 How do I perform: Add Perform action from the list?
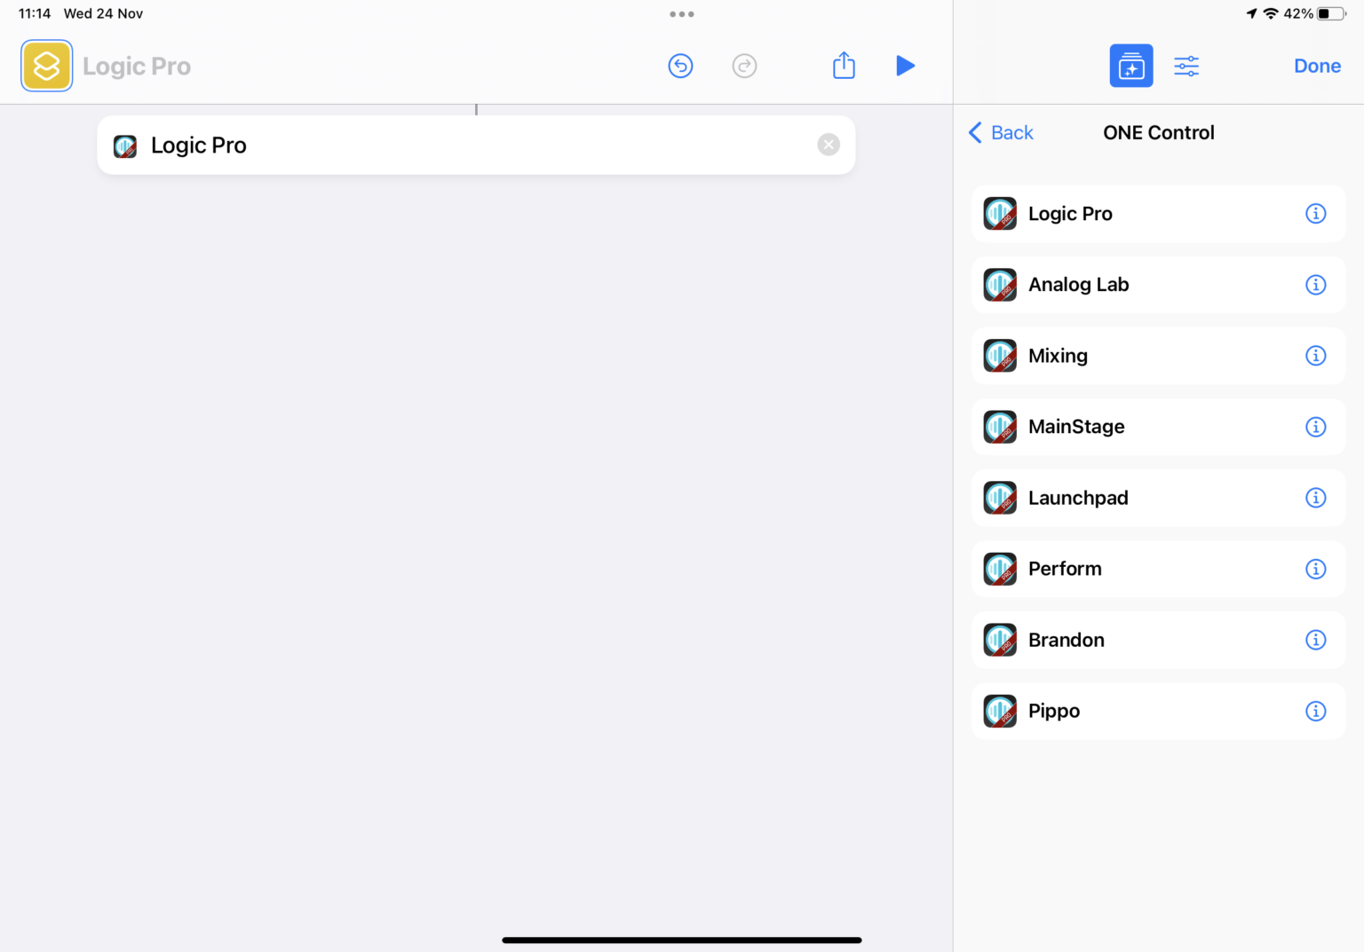(1158, 569)
